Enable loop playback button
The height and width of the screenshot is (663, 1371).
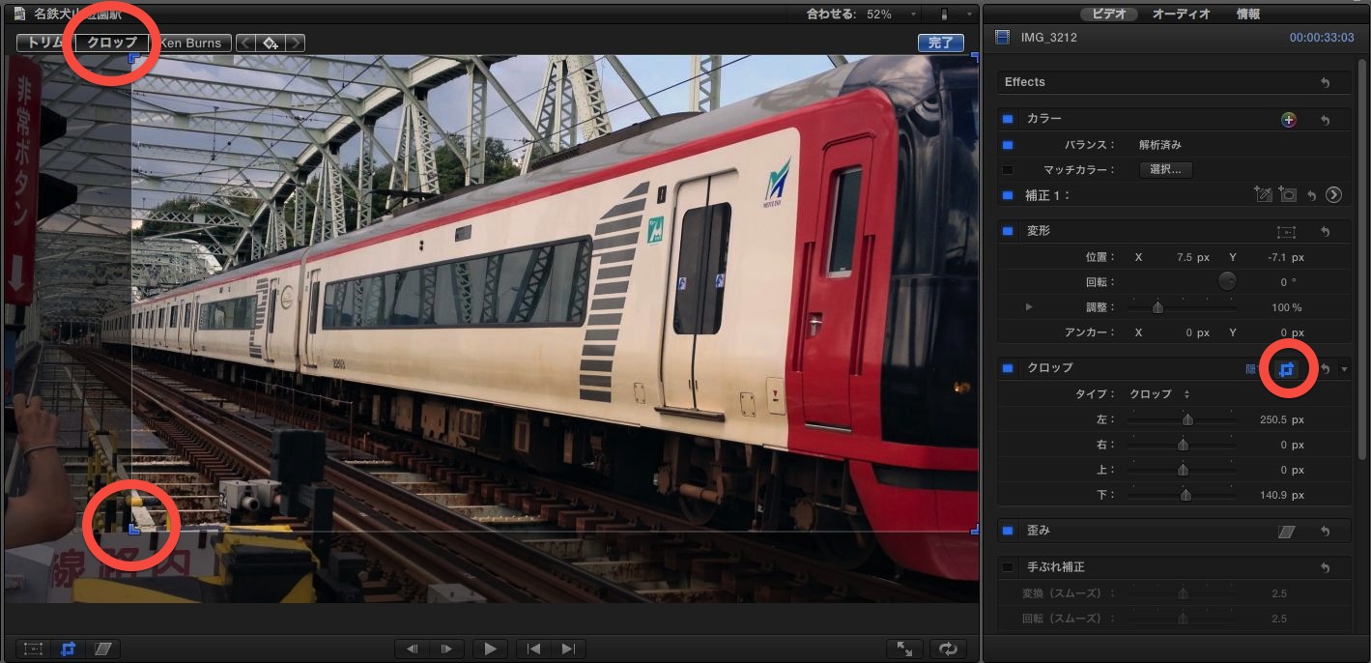pos(948,649)
